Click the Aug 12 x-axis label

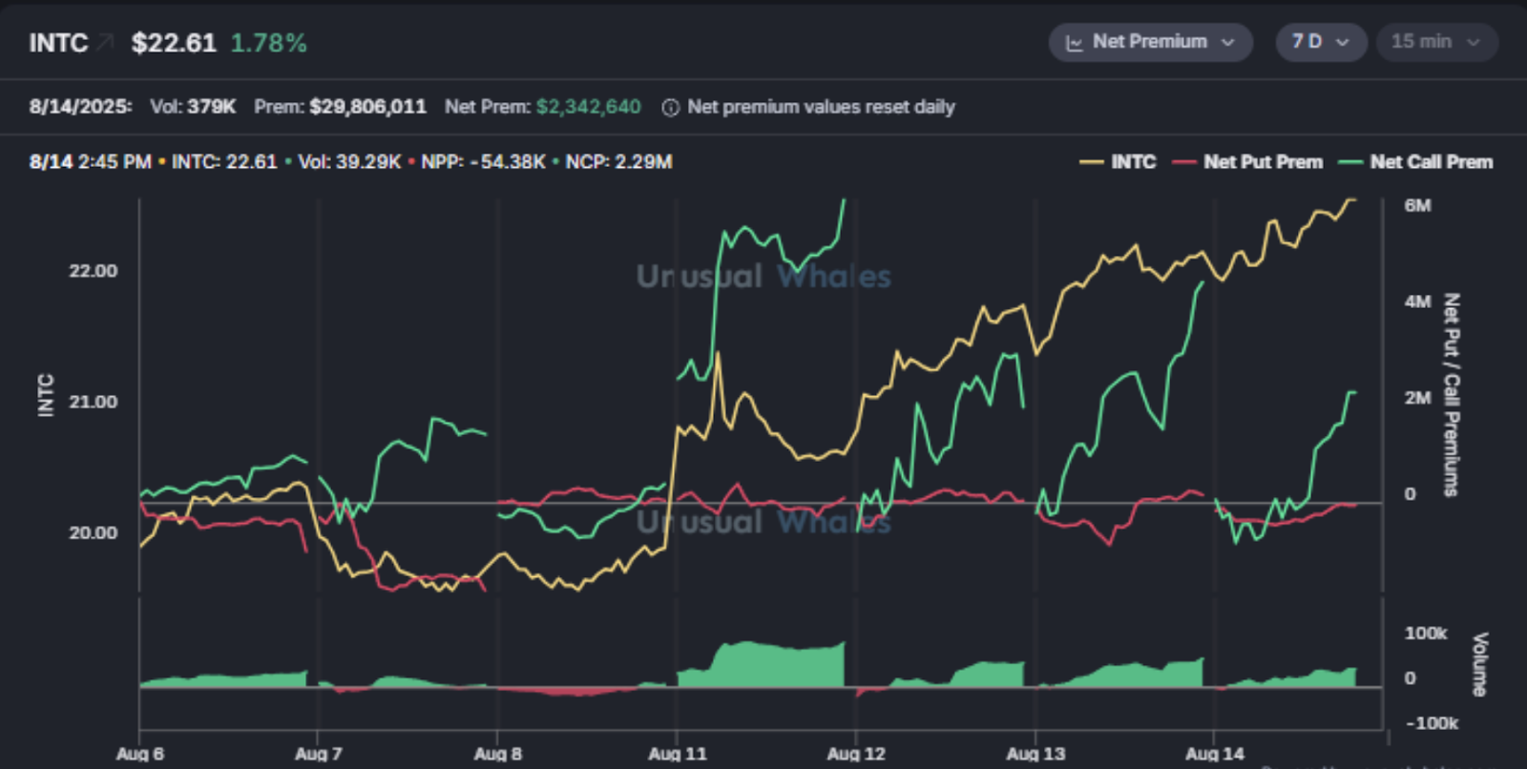pyautogui.click(x=856, y=754)
